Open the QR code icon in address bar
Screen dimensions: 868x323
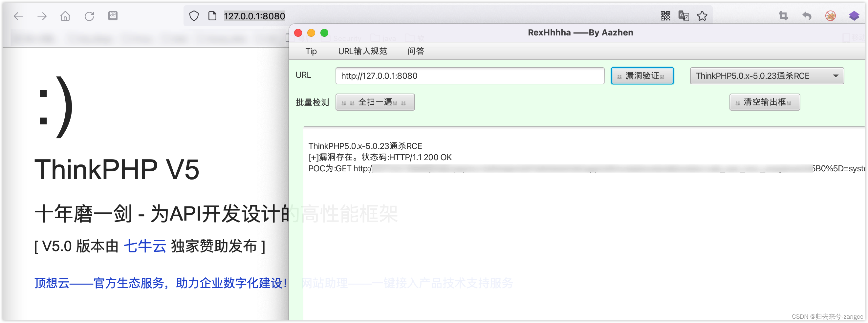point(665,16)
